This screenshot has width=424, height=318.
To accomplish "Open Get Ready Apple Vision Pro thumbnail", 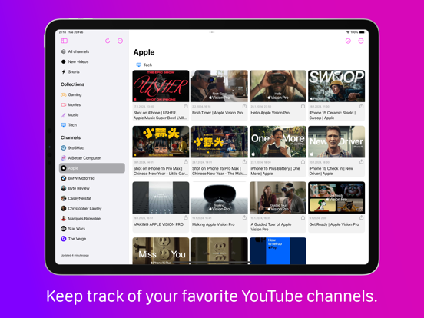I will 336,197.
